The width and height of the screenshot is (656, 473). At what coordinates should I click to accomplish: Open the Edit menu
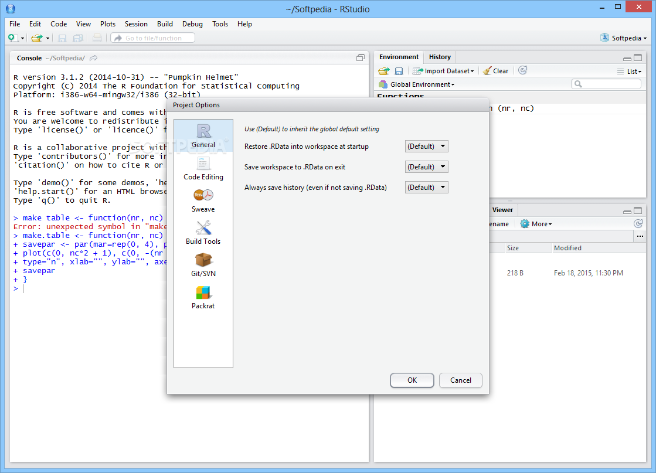pos(35,24)
